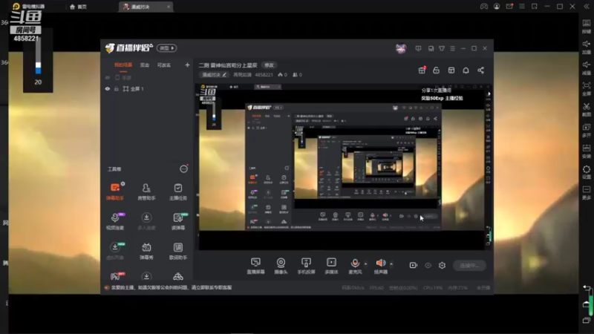Click the more-tools ellipsis icon
This screenshot has width=594, height=334.
tap(183, 169)
